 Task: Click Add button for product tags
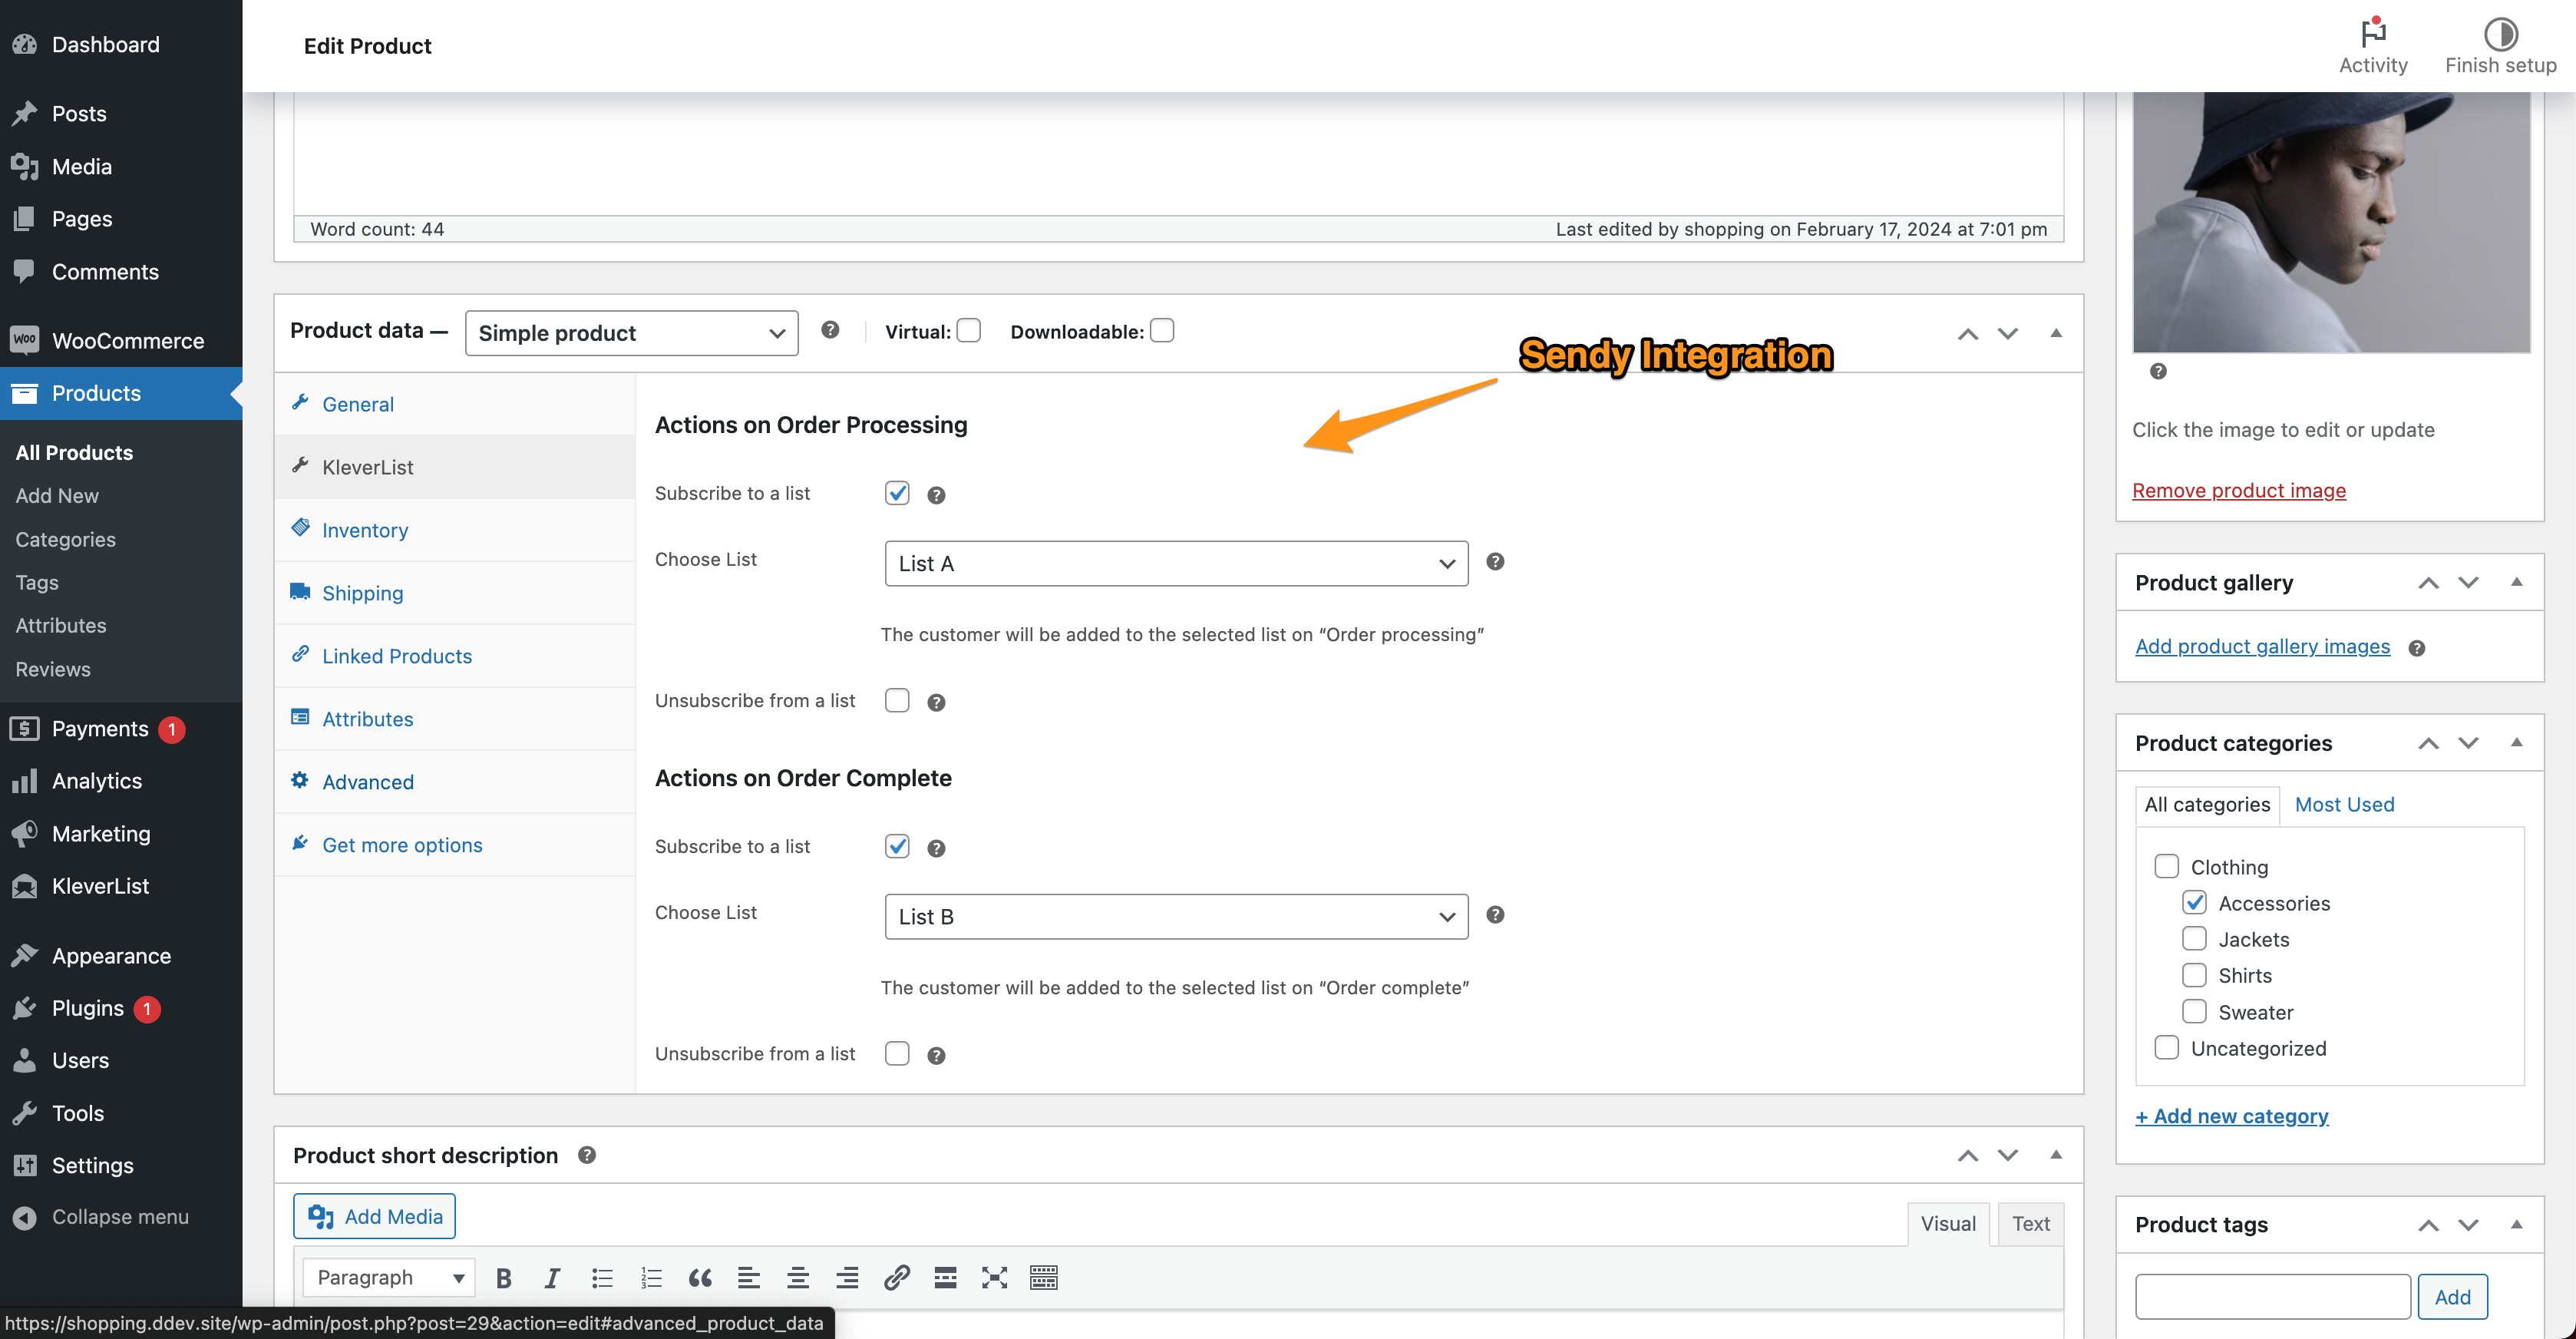(x=2452, y=1296)
